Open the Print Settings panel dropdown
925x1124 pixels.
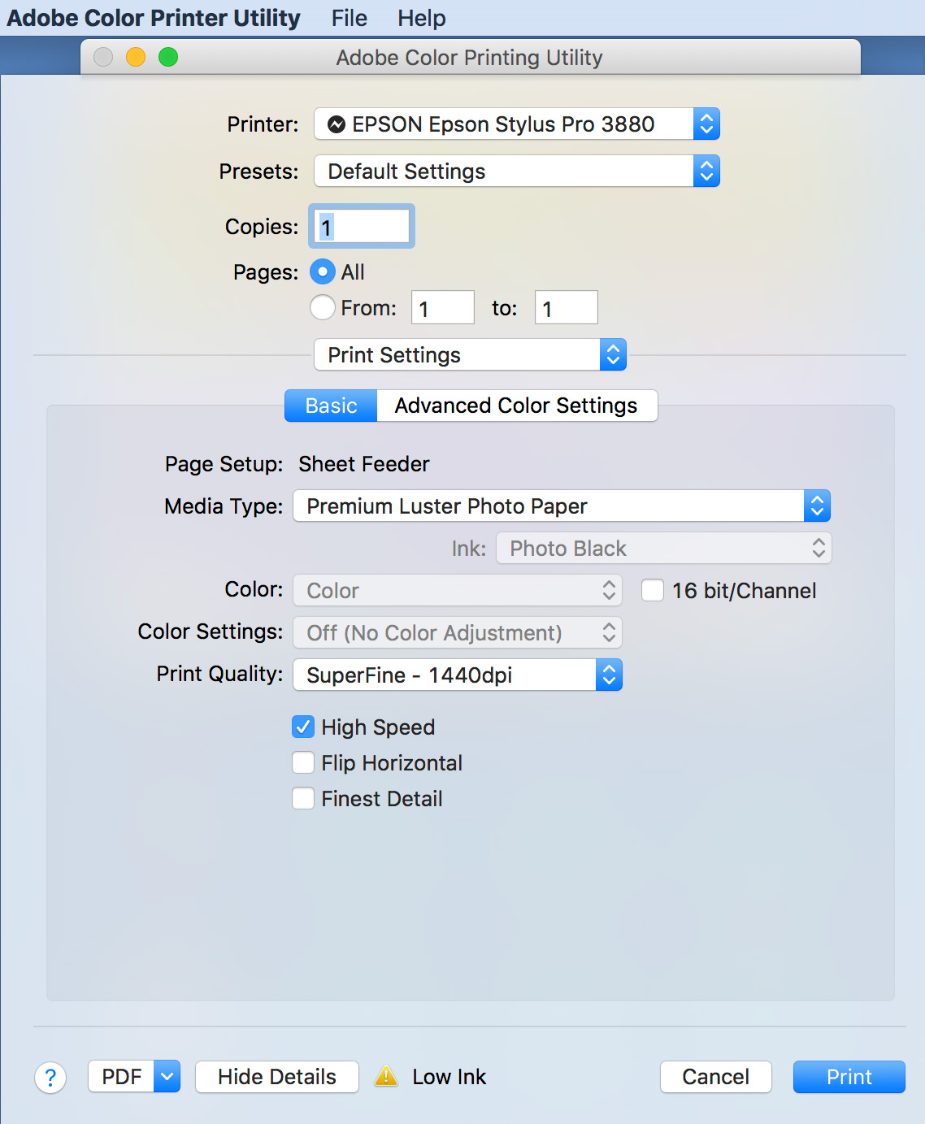point(470,354)
